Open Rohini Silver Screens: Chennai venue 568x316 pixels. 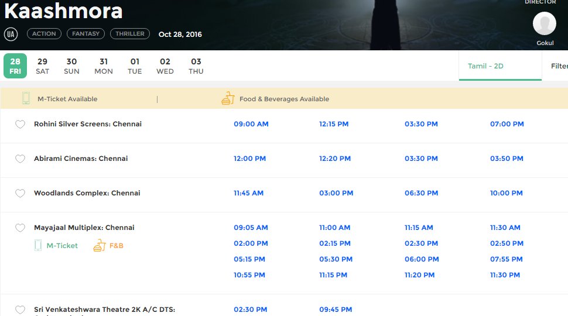pos(88,124)
